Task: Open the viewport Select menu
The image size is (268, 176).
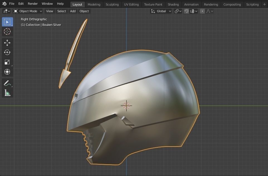Action: point(62,11)
